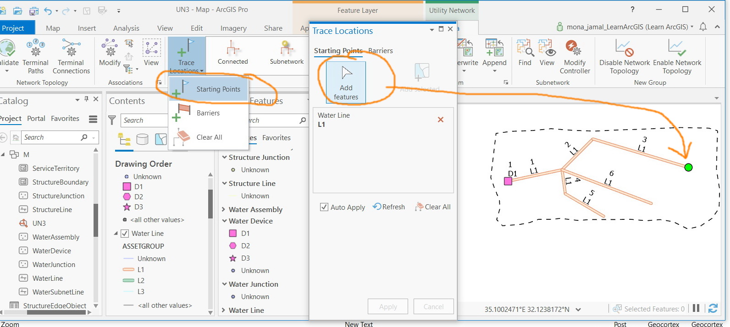Open the help question mark
730x327 pixels.
pyautogui.click(x=632, y=9)
